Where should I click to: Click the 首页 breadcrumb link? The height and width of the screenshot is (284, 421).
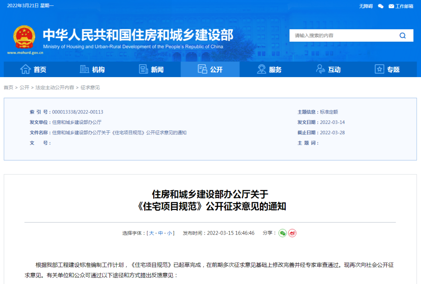pos(8,87)
